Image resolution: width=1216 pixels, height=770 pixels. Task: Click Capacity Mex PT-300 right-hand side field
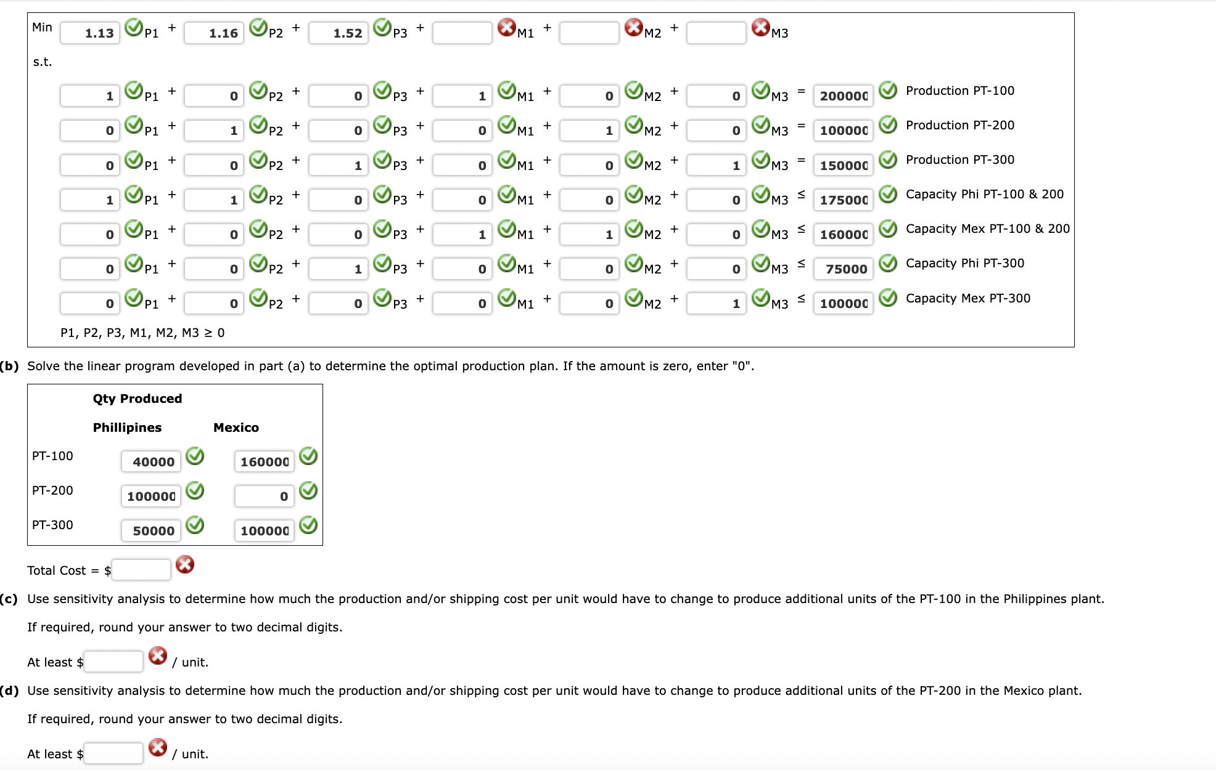pos(843,304)
